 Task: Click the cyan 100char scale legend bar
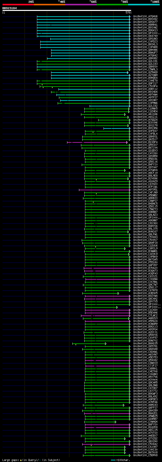113,460
